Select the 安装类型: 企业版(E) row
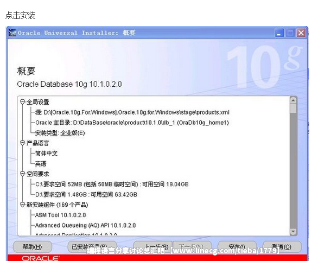The width and height of the screenshot is (312, 261). [x=60, y=133]
